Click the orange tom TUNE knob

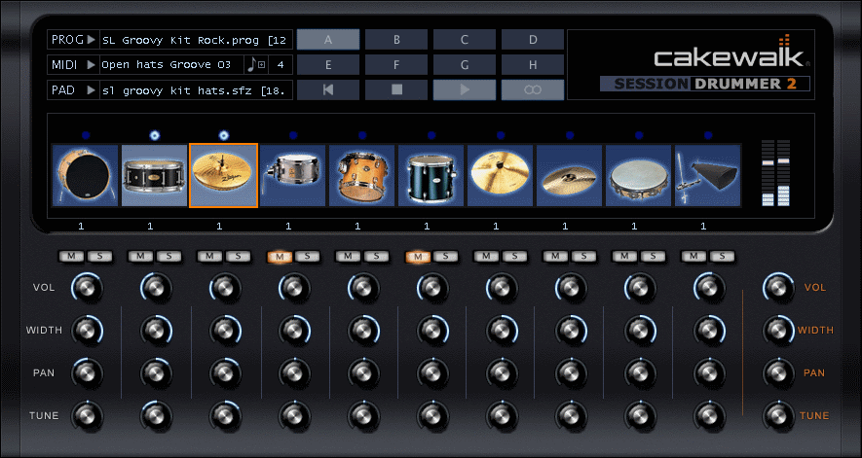(363, 416)
